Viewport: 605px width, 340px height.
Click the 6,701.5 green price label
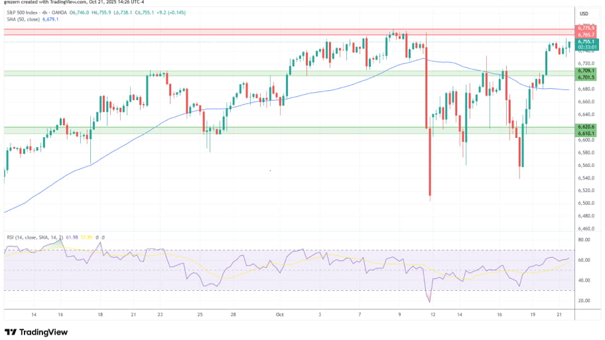tap(586, 77)
